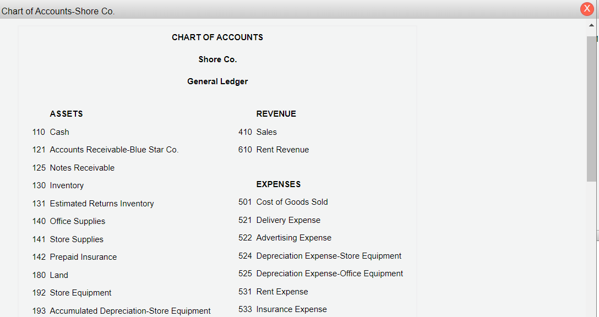
Task: Select Accounts Receivable-Blue Star Co. row
Action: tap(106, 150)
